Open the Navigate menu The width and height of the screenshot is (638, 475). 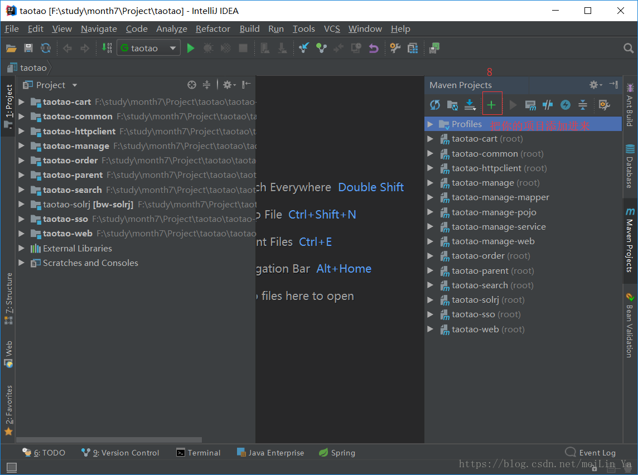(99, 29)
